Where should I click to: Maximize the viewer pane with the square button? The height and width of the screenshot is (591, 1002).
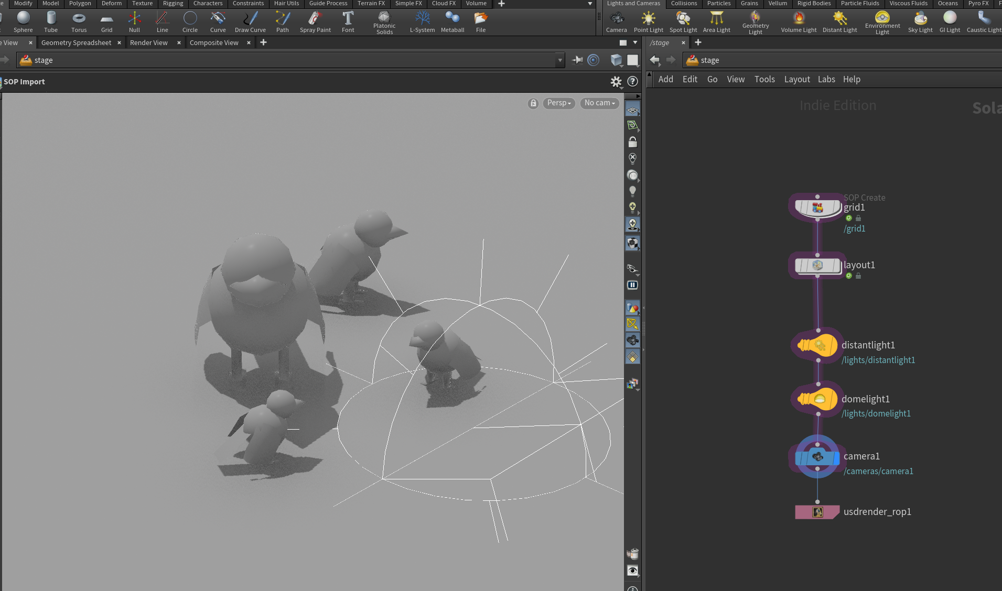tap(623, 42)
